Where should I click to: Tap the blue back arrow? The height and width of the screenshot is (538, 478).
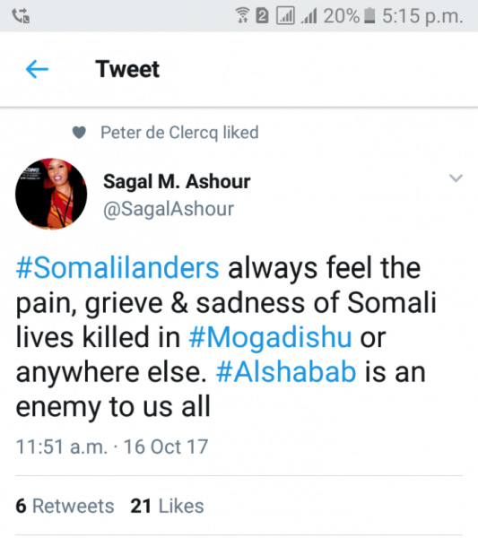[37, 69]
